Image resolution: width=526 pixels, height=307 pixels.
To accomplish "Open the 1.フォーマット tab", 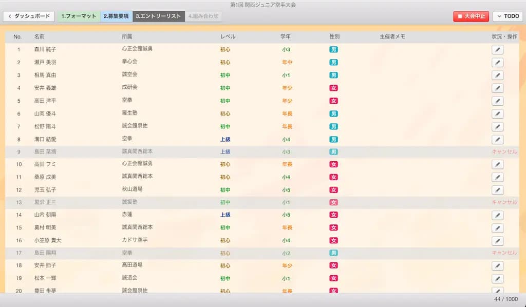I will [79, 16].
